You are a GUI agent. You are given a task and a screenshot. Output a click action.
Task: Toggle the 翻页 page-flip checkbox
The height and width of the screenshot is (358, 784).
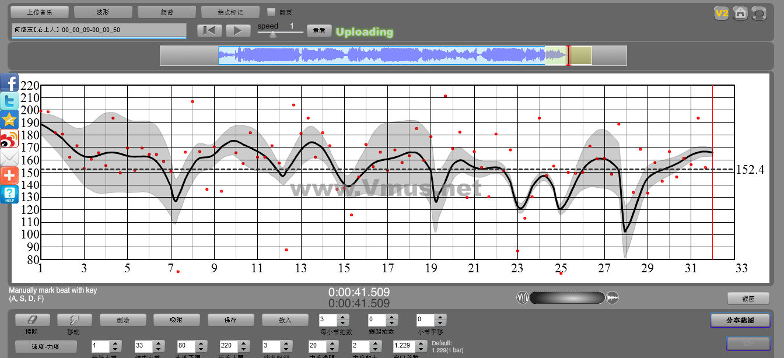[271, 12]
